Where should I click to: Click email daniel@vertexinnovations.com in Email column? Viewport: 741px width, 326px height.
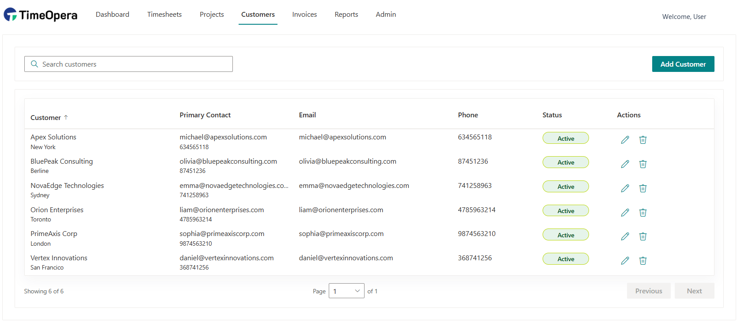(x=346, y=258)
